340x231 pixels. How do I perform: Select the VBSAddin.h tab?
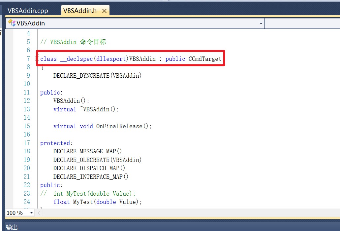pos(80,11)
